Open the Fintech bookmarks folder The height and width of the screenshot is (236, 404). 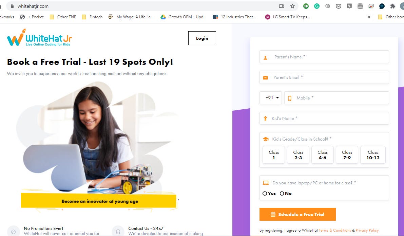tap(92, 17)
